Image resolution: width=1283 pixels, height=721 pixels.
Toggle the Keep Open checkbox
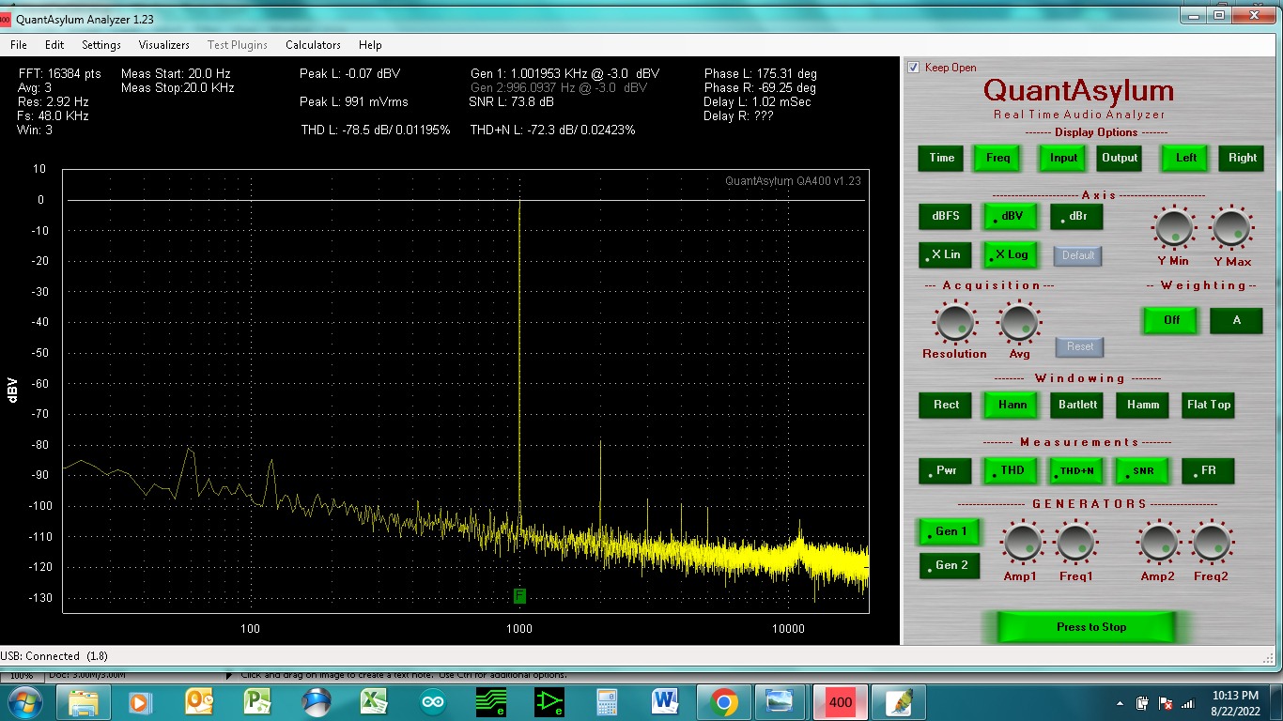pos(914,68)
